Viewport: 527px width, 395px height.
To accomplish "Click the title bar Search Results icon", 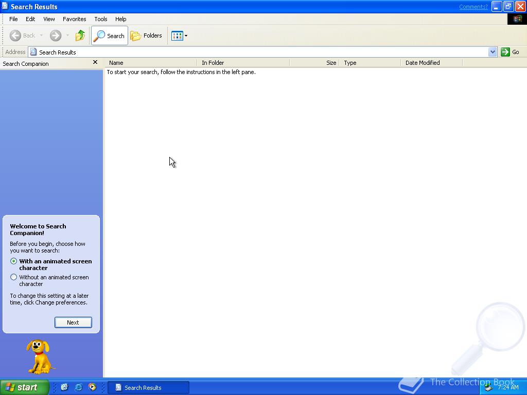I will pyautogui.click(x=5, y=6).
